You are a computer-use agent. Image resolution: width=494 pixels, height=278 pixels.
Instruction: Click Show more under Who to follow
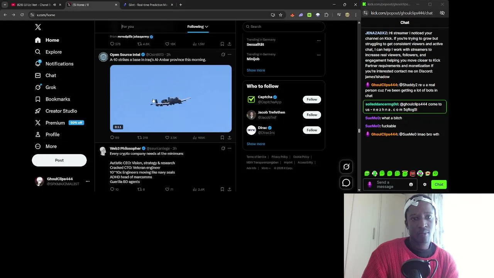(x=256, y=144)
